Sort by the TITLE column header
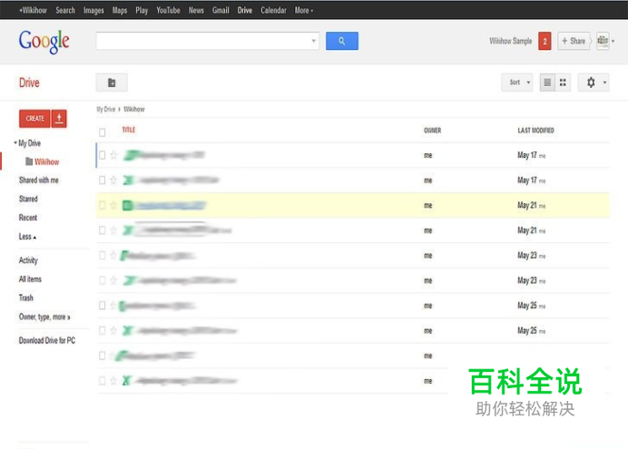Viewport: 628px width, 449px height. click(x=129, y=130)
